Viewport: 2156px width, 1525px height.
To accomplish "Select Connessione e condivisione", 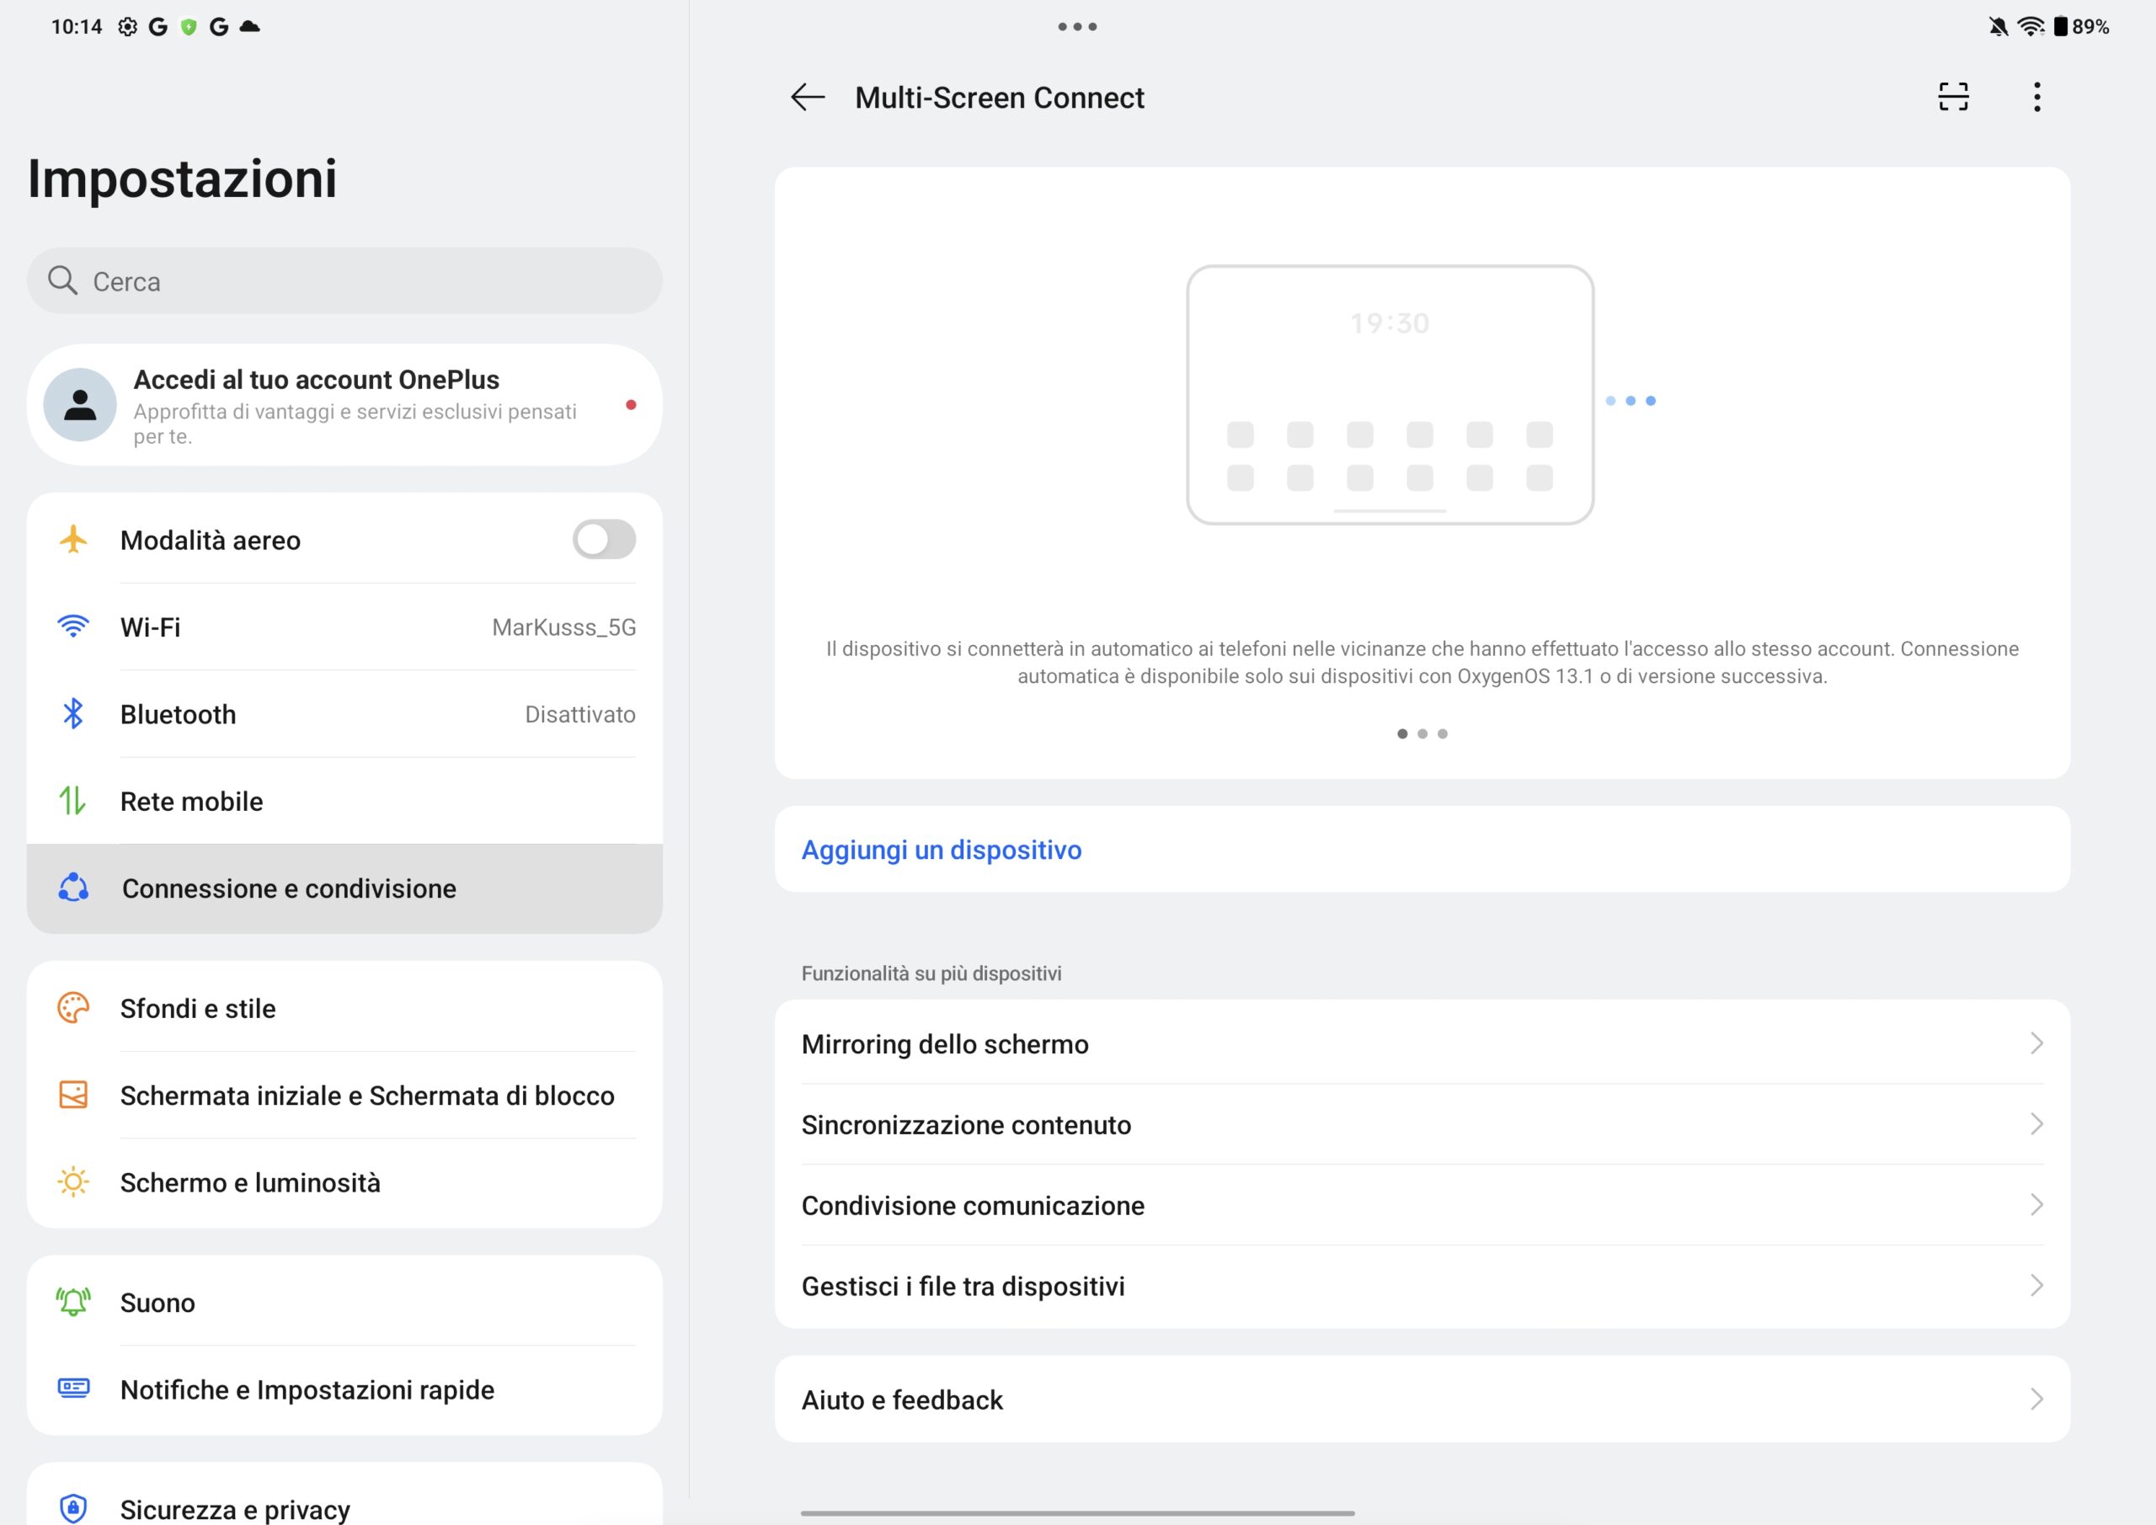I will pos(344,888).
